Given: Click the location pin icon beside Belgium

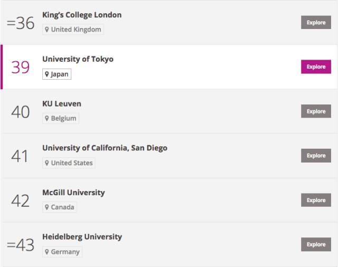Looking at the screenshot, I should click(x=47, y=119).
